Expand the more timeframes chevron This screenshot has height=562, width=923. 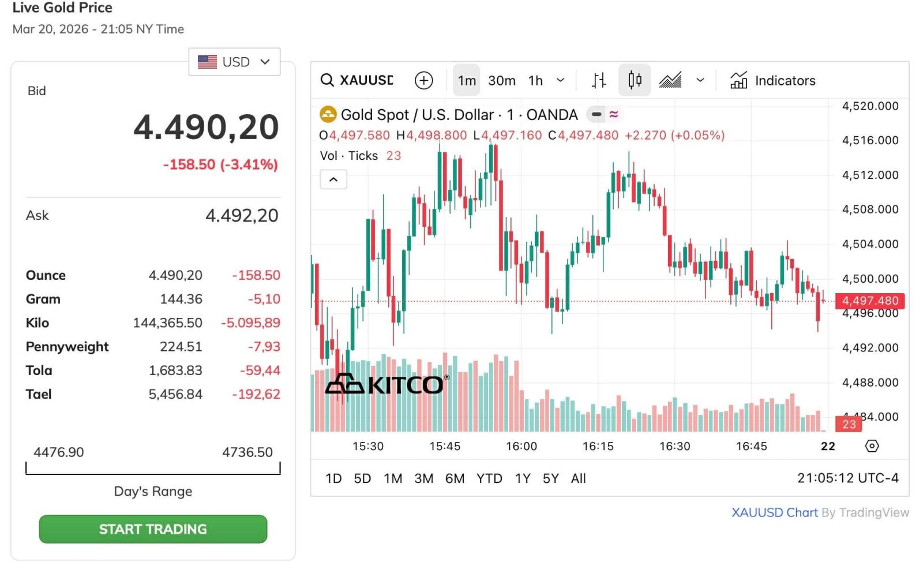click(560, 80)
